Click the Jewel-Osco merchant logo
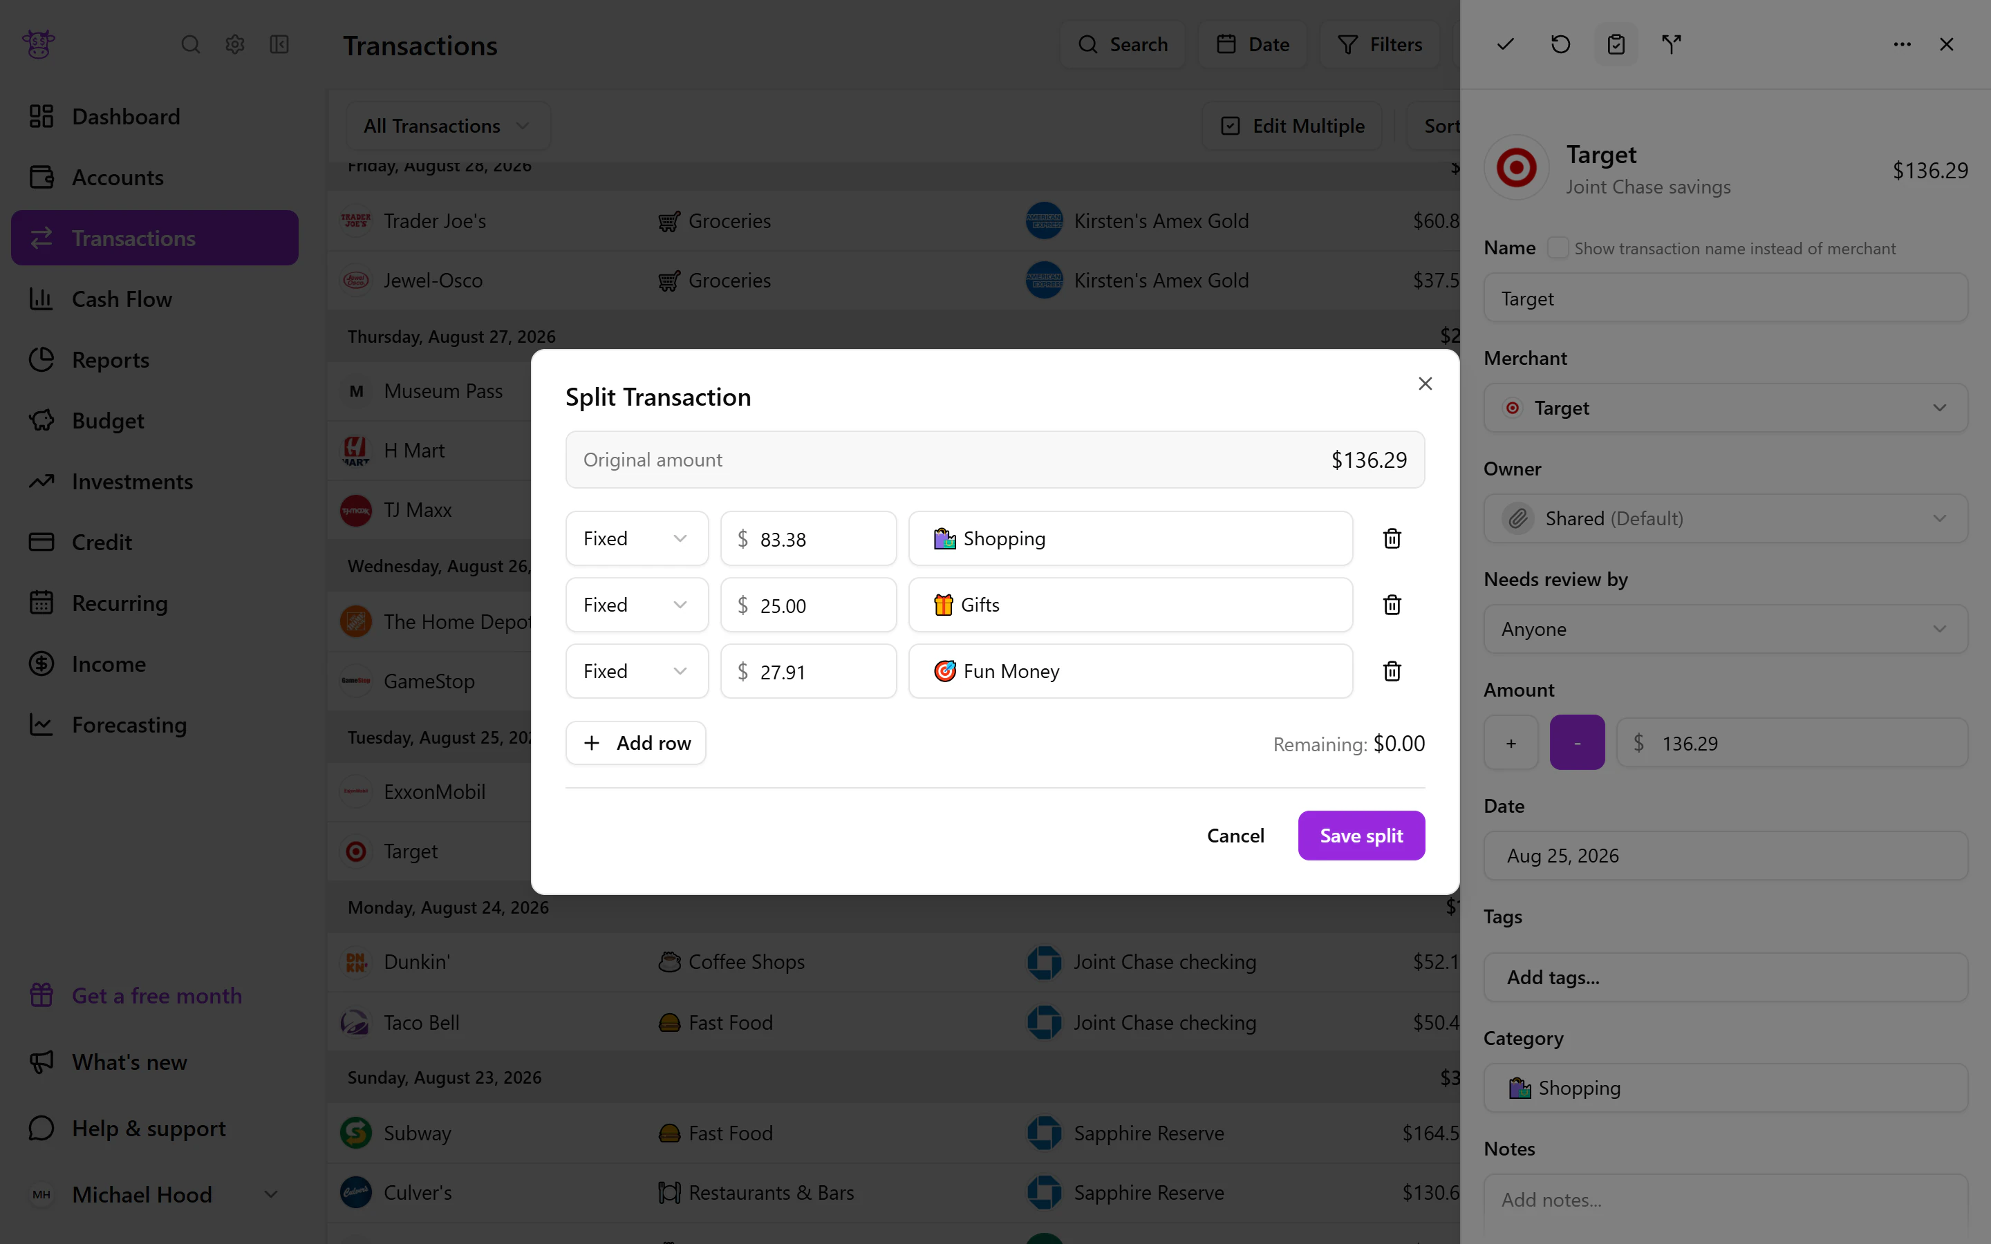Image resolution: width=1991 pixels, height=1244 pixels. 355,281
